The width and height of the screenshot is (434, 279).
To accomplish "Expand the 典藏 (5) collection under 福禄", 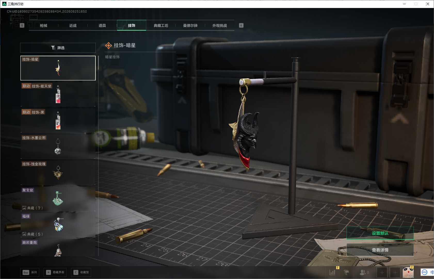I will point(33,234).
